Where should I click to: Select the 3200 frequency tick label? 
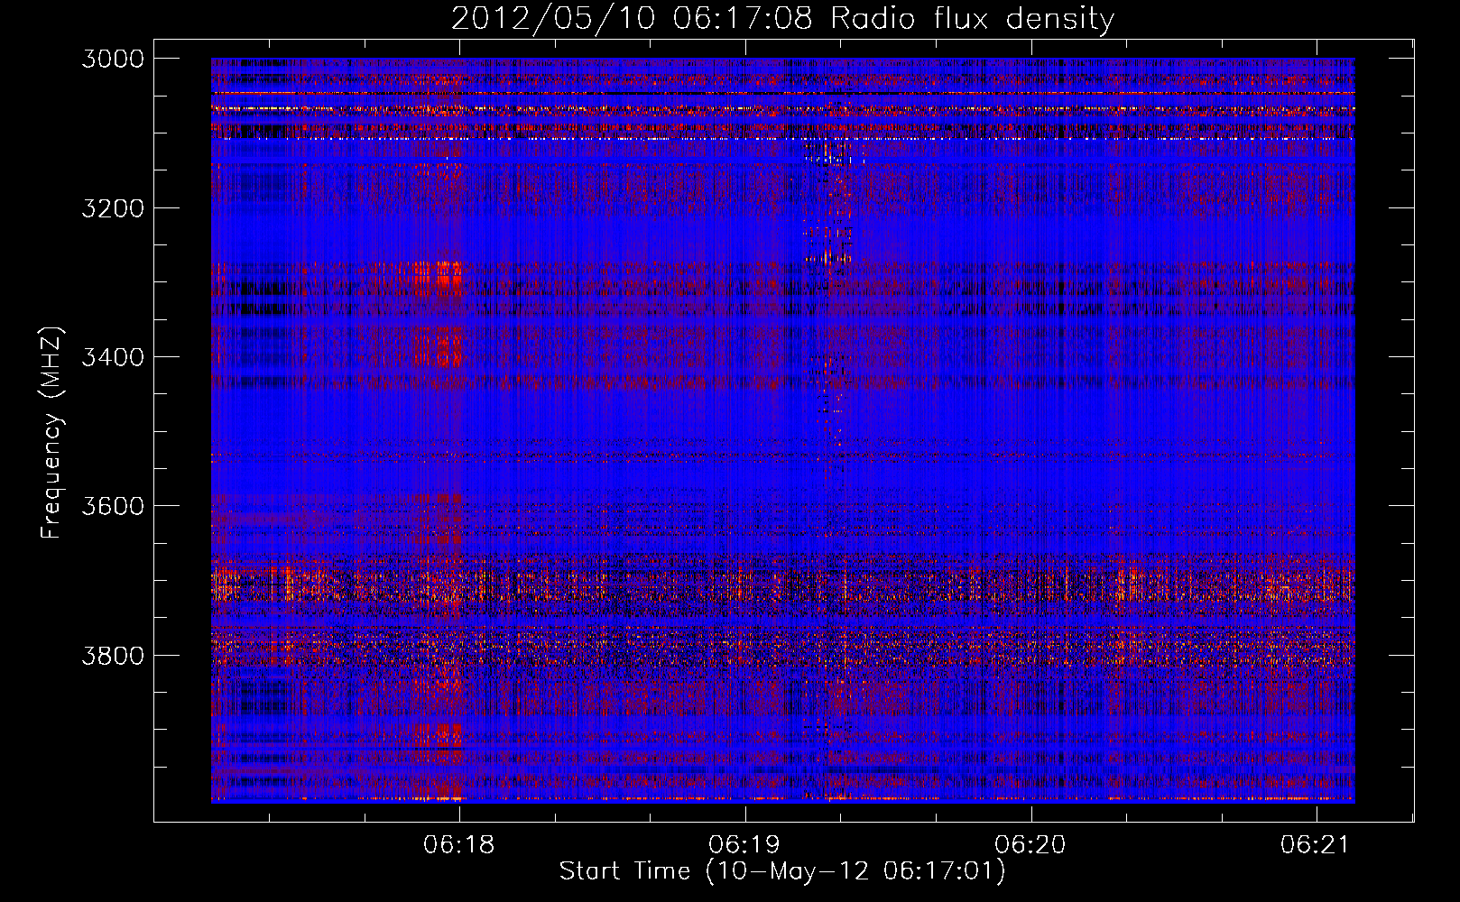point(113,208)
